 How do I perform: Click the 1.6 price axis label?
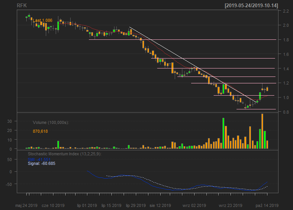(286, 54)
